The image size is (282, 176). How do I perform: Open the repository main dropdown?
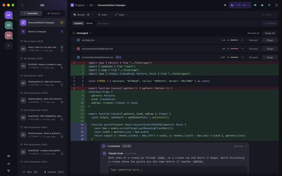coord(104,15)
